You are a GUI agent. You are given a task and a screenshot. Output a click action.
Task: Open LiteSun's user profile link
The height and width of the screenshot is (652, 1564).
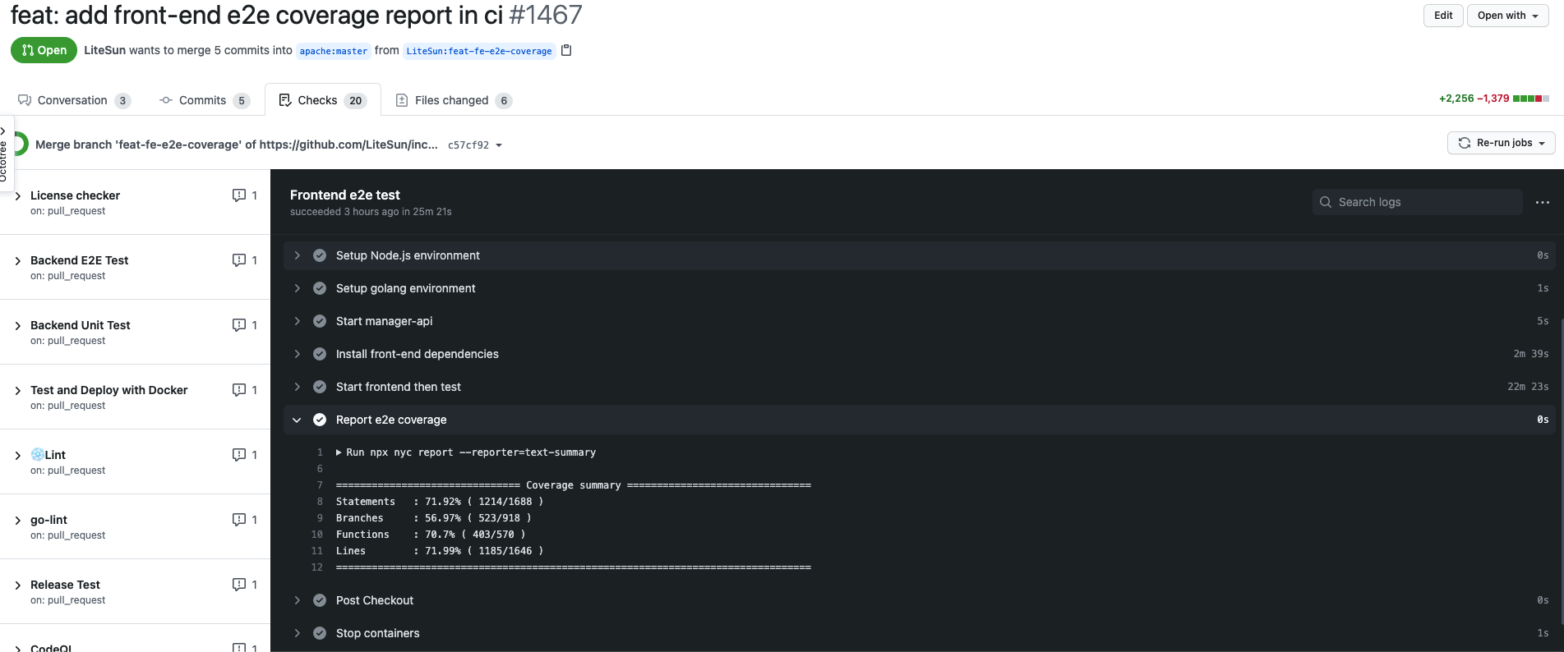[x=104, y=50]
